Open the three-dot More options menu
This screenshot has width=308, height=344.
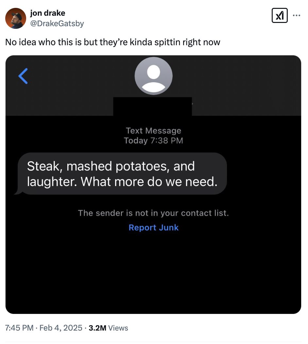(x=296, y=15)
